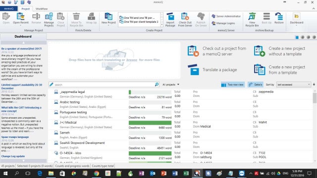Open Task View from the taskbar
The width and height of the screenshot is (317, 178).
[28, 174]
